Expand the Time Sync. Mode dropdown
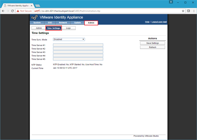 (x=69, y=39)
